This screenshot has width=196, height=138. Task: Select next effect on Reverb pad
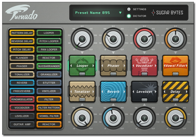click(124, 92)
